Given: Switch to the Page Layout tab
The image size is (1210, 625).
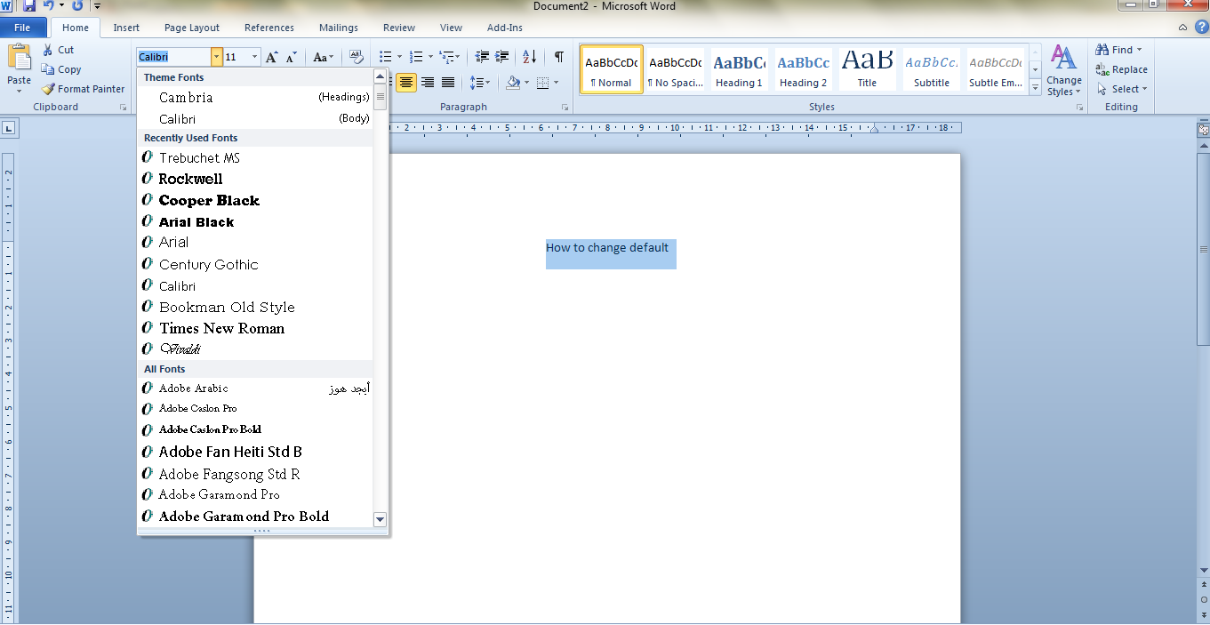Looking at the screenshot, I should tap(192, 28).
